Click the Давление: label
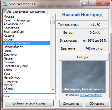 coord(69,48)
